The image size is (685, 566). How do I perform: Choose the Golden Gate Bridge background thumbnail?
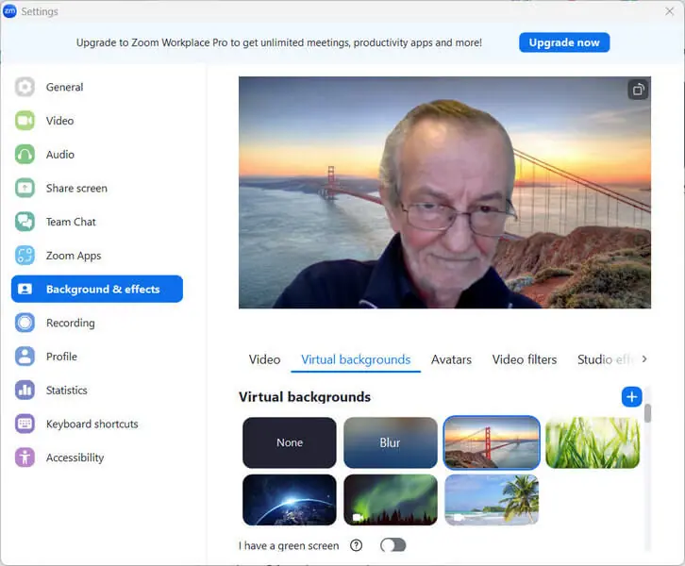492,442
